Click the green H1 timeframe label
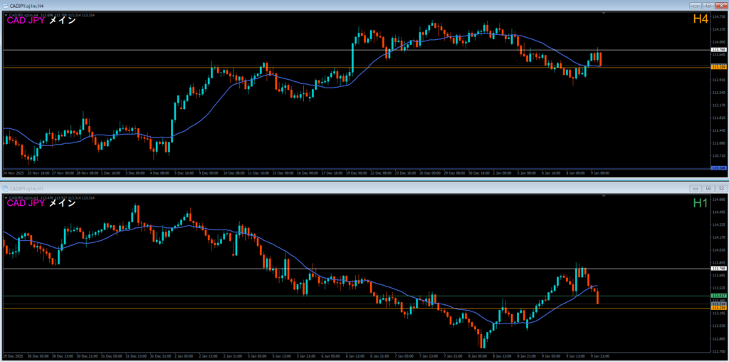The image size is (729, 362). pos(701,203)
